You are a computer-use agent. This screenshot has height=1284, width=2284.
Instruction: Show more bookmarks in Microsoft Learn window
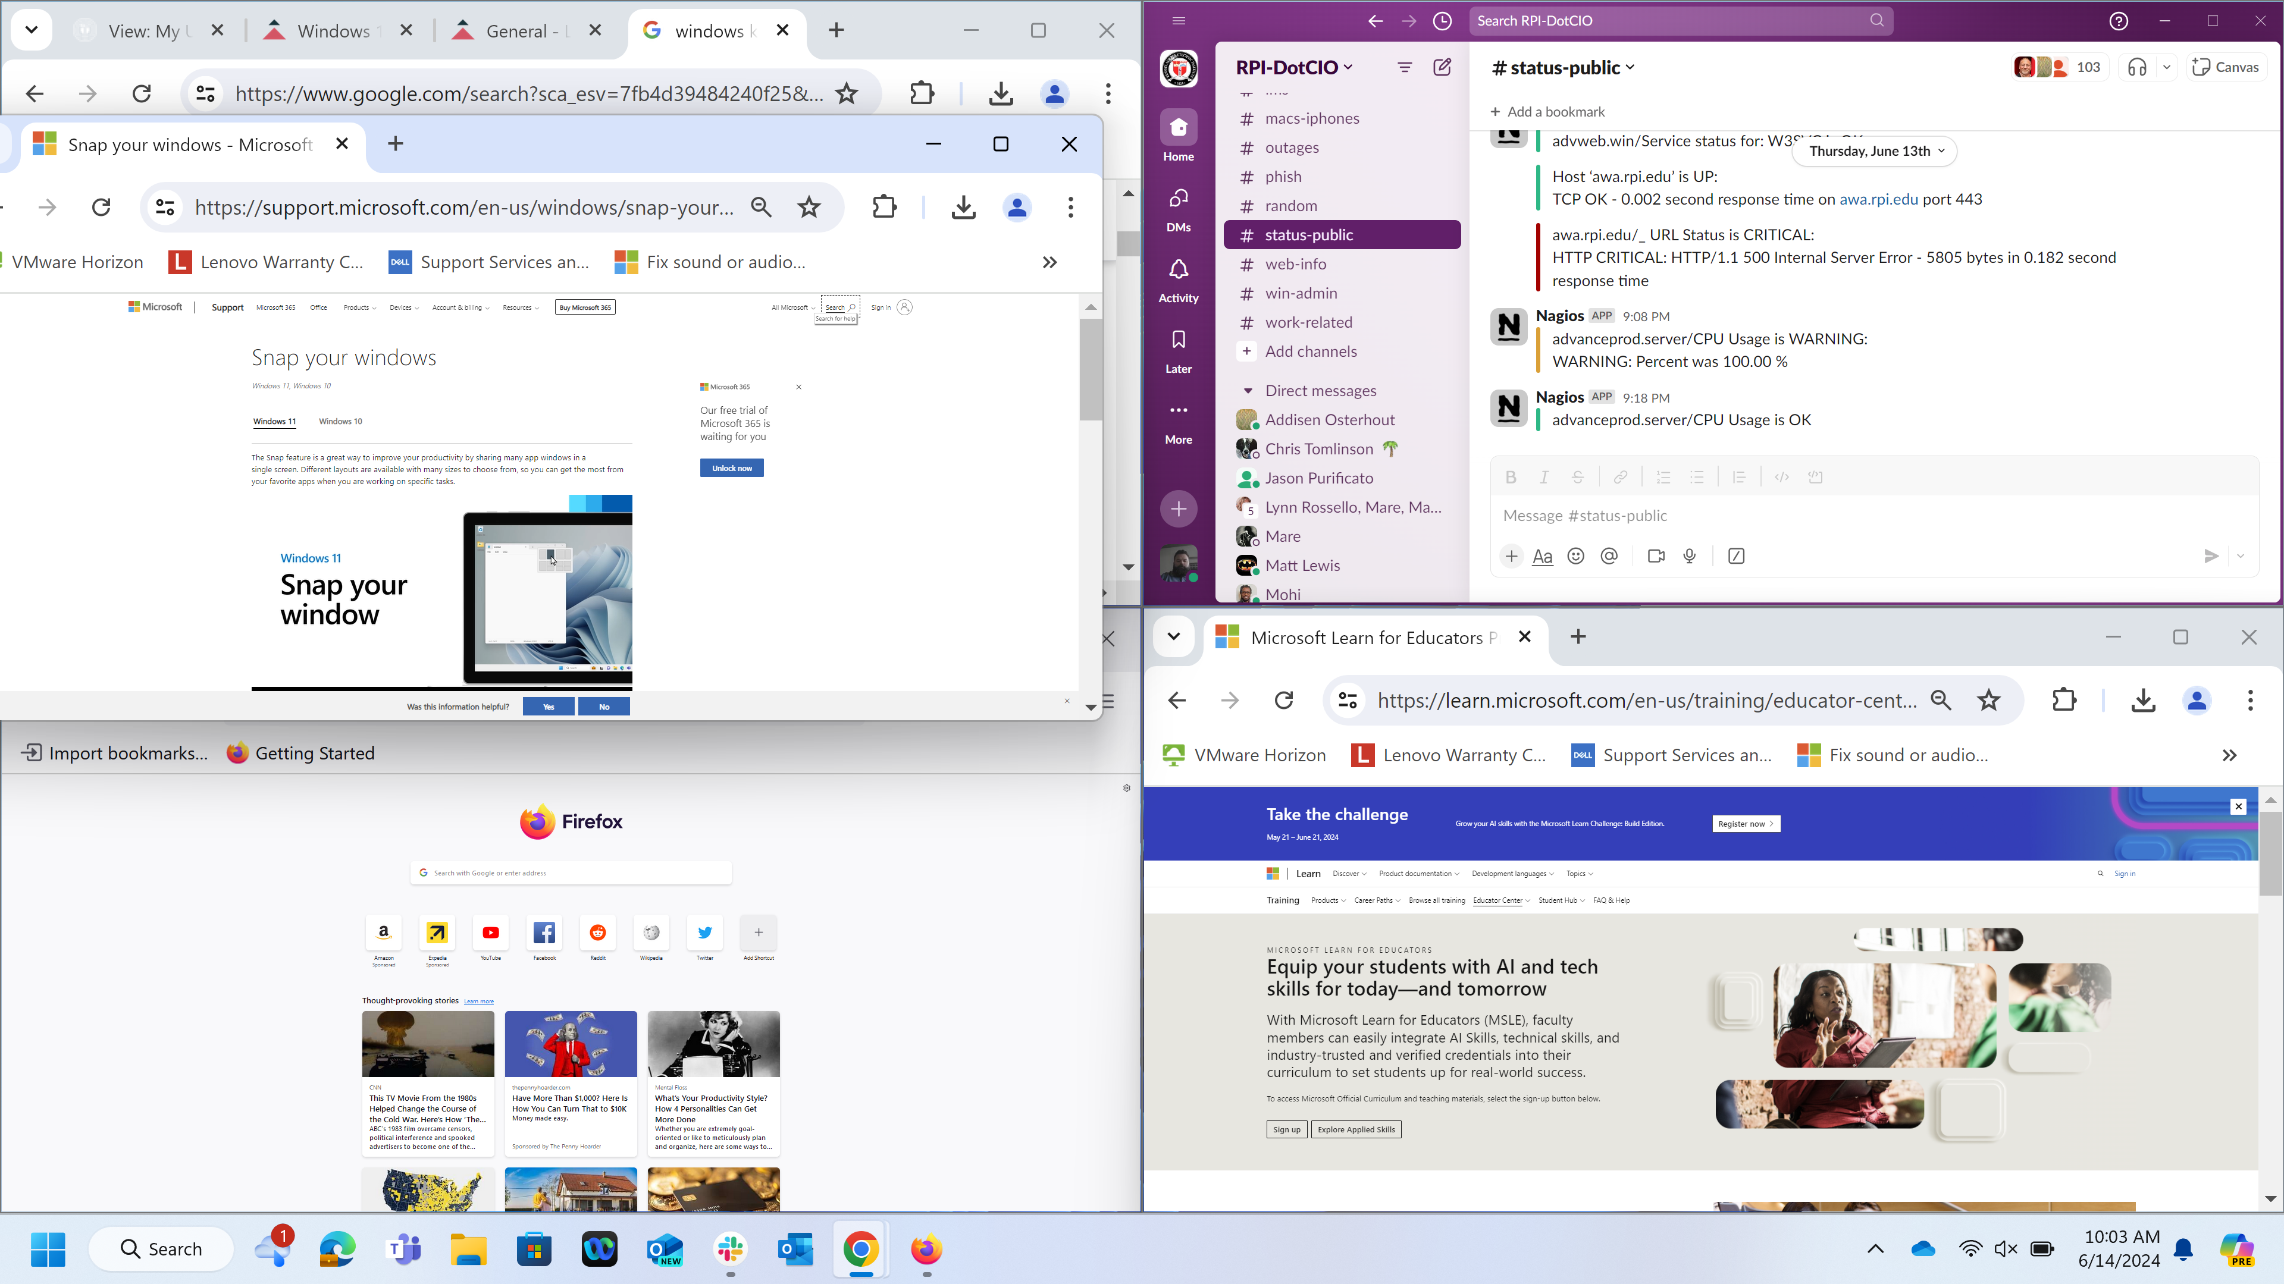pos(2229,755)
